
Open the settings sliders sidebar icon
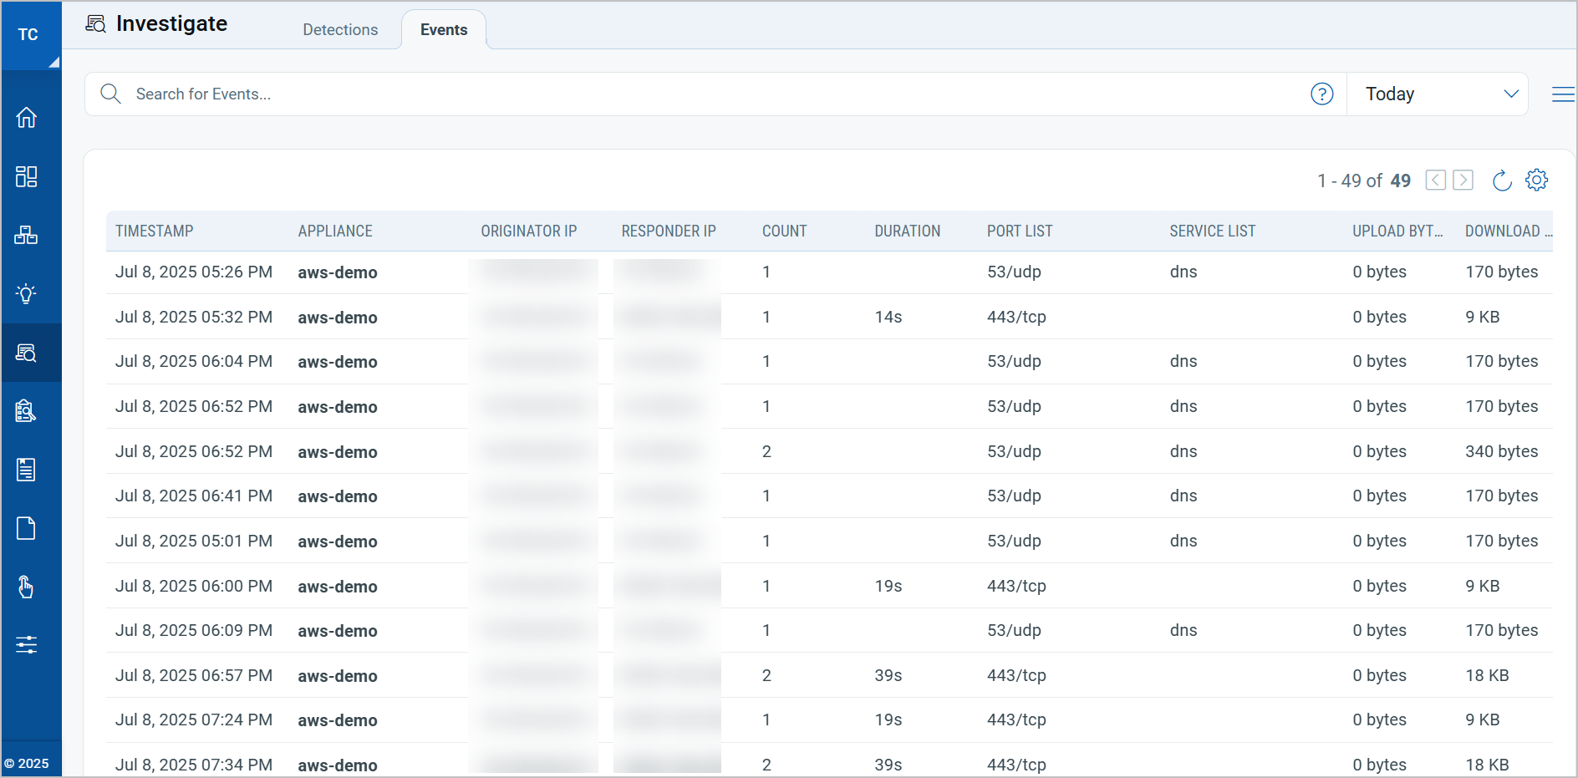click(x=27, y=645)
